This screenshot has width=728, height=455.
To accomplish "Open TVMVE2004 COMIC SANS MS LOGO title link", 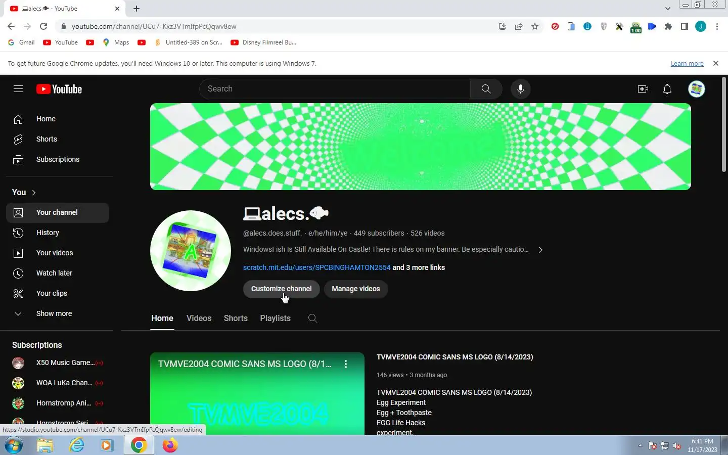I will coord(455,357).
